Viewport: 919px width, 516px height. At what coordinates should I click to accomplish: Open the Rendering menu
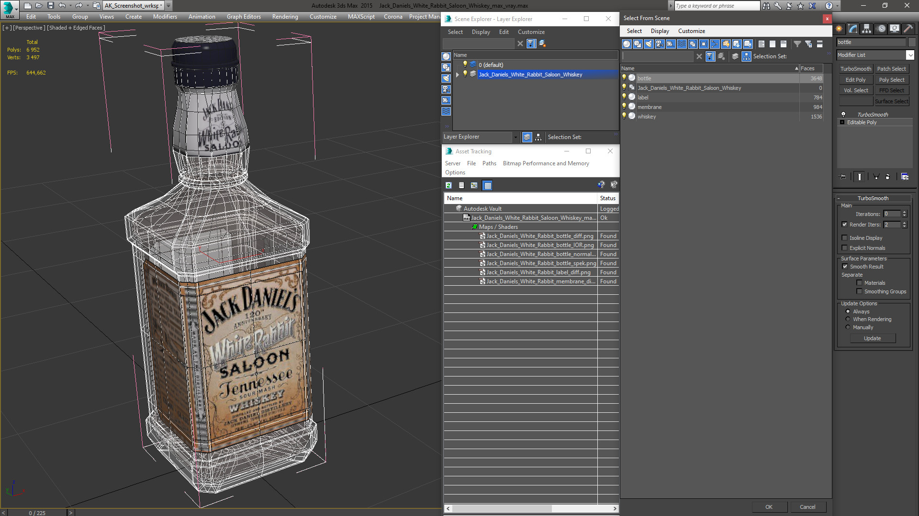coord(285,17)
